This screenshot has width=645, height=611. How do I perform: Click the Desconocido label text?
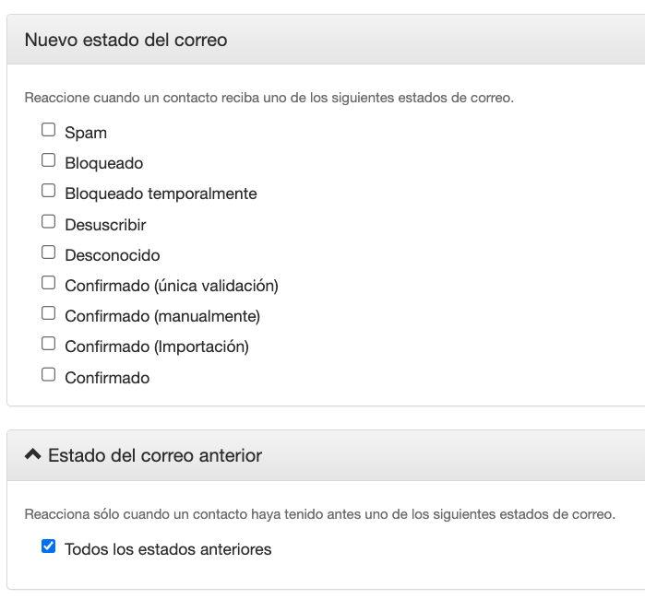point(113,255)
